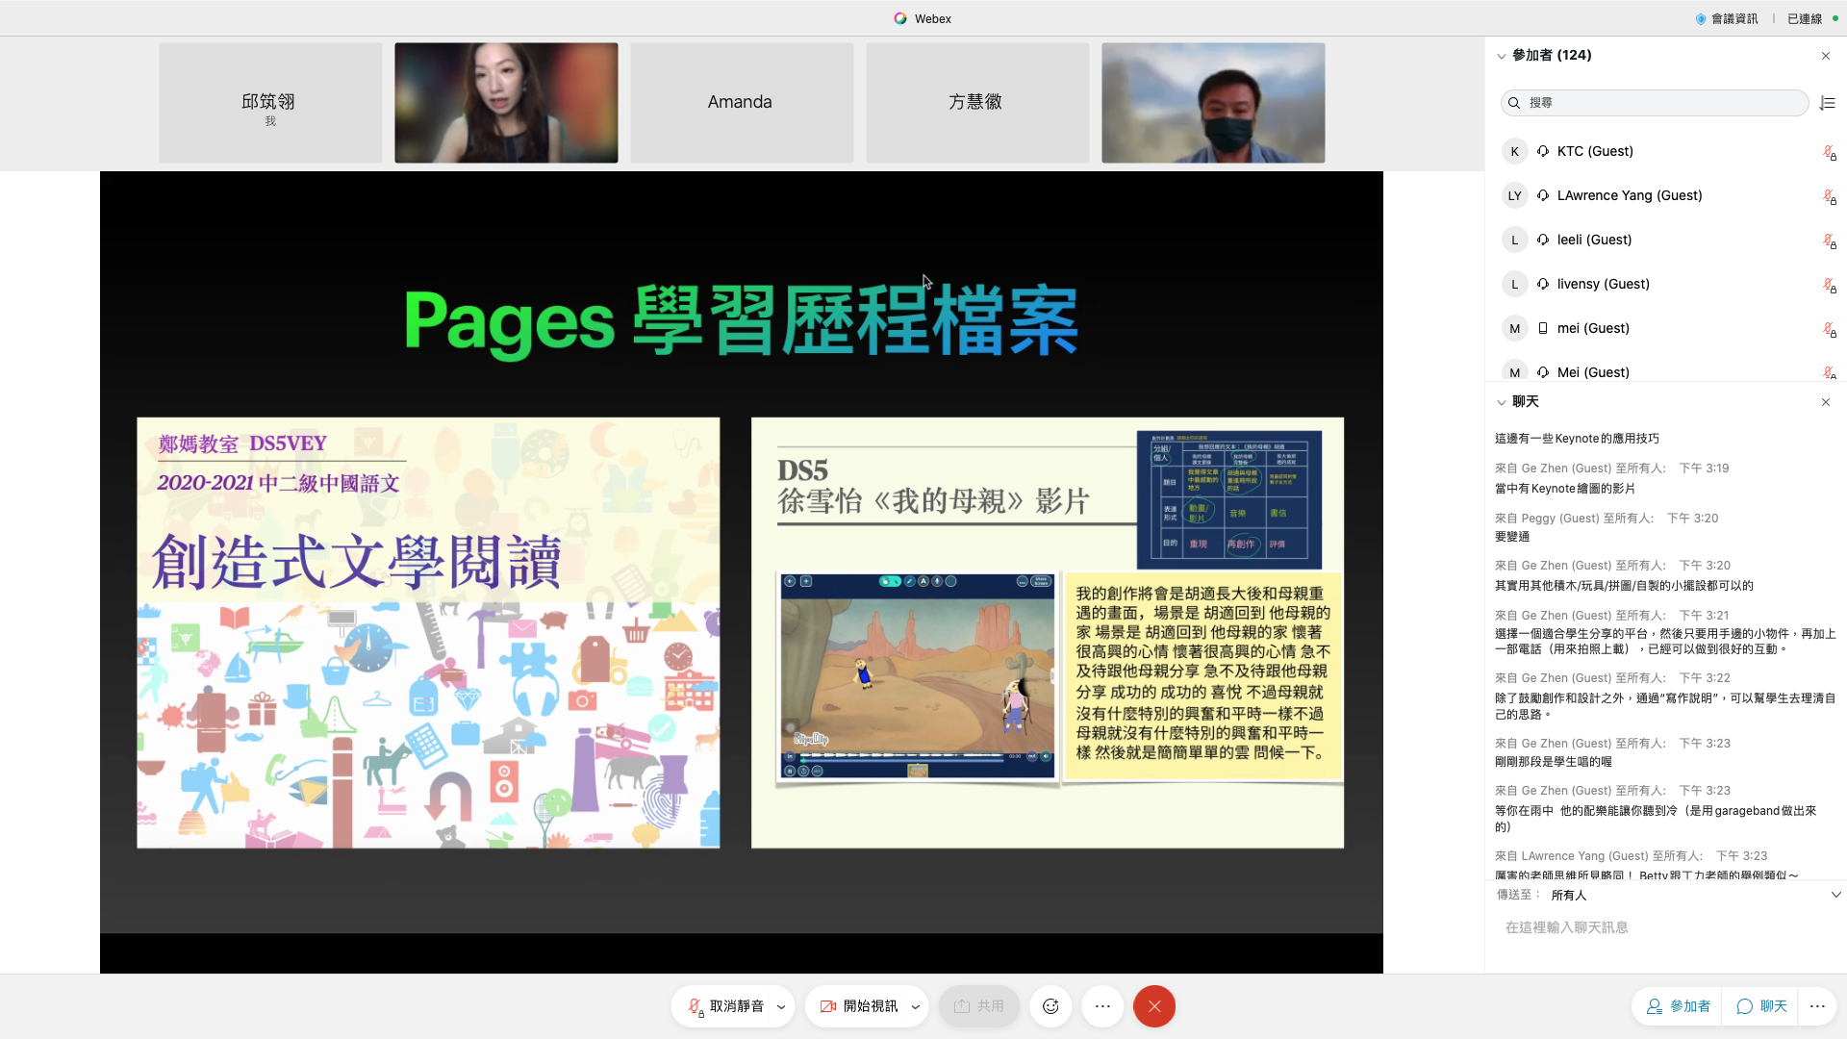1847x1039 pixels.
Task: Collapse the 聊天 section chevron
Action: pyautogui.click(x=1501, y=402)
